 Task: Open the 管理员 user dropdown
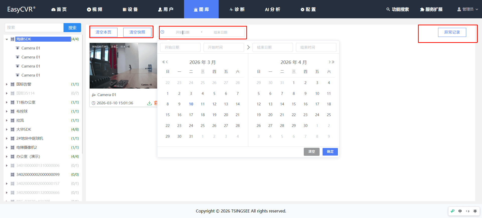pos(467,9)
